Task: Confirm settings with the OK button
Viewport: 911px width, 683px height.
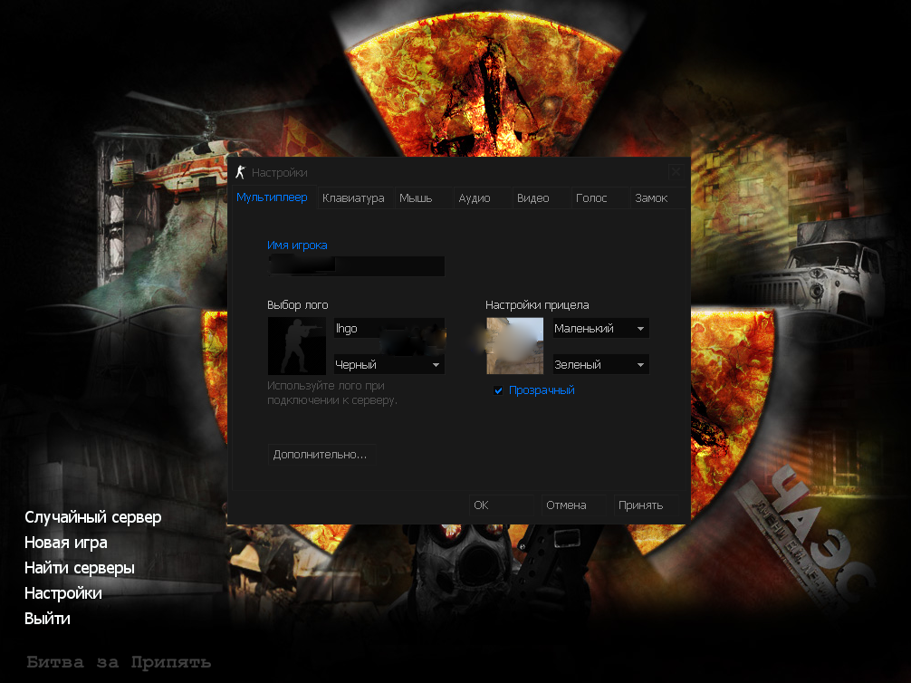Action: point(501,505)
